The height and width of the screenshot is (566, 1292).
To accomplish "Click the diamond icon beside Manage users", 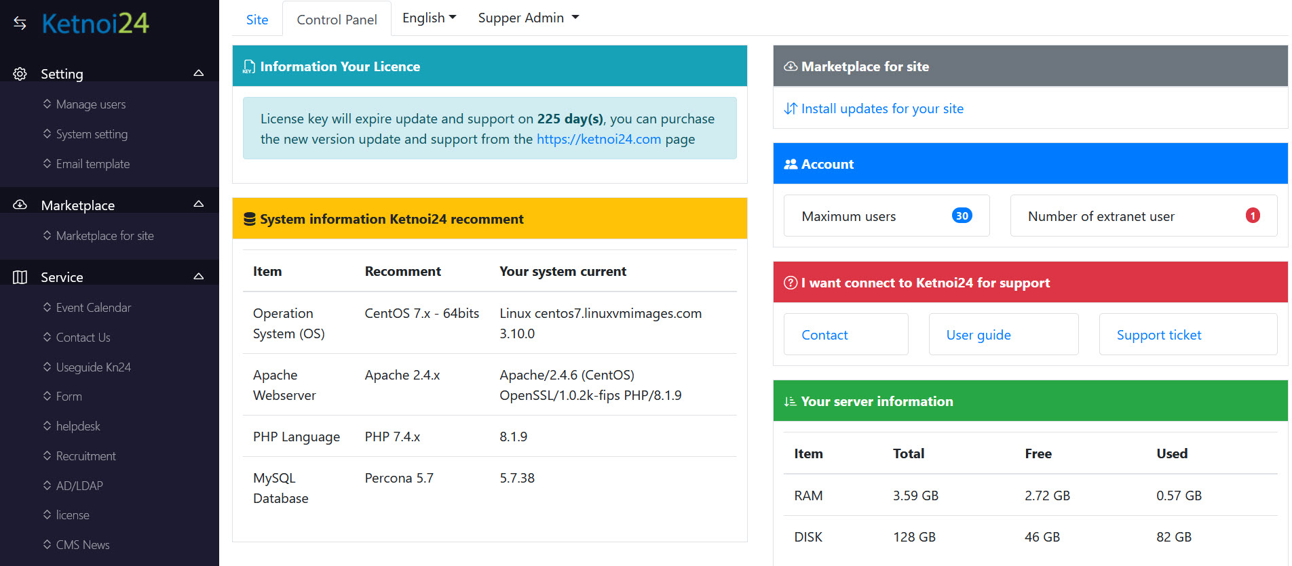I will (47, 104).
